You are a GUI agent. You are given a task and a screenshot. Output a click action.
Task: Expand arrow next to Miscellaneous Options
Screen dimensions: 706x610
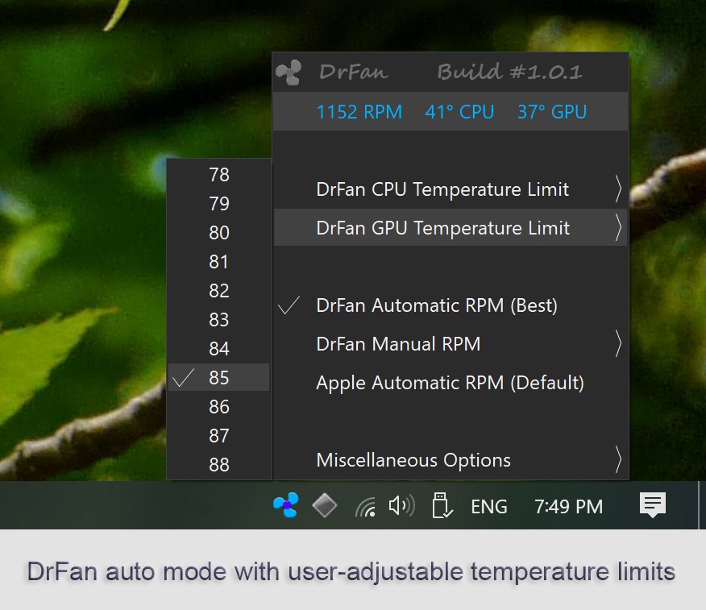[619, 460]
